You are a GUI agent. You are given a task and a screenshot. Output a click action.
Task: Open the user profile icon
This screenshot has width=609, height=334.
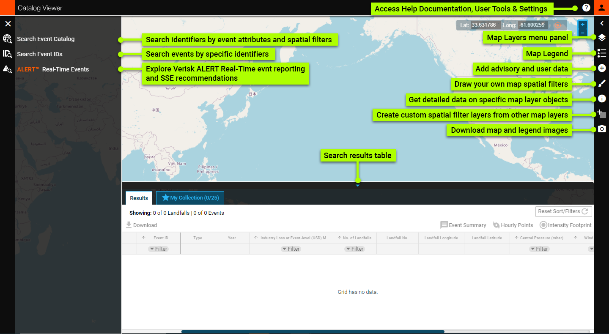coord(601,8)
